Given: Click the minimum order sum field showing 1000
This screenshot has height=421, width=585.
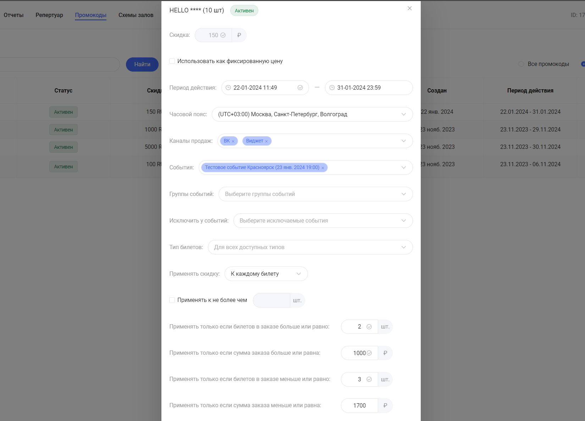Looking at the screenshot, I should [359, 353].
